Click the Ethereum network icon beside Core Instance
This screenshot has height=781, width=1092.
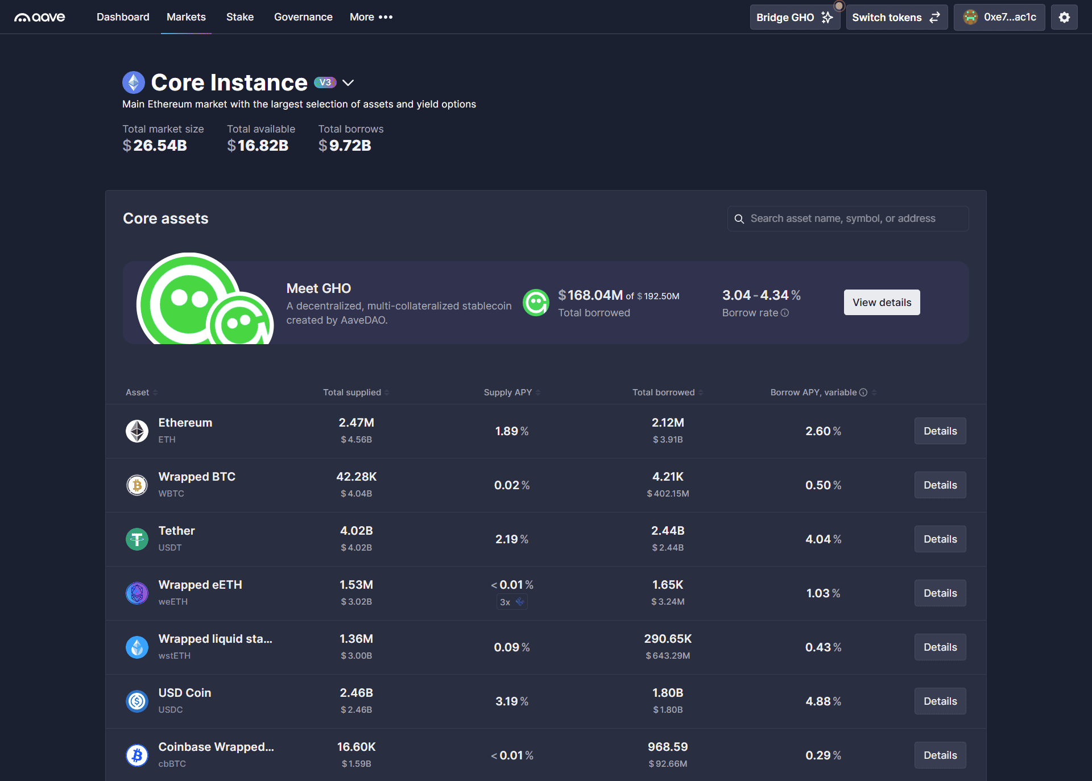point(134,82)
